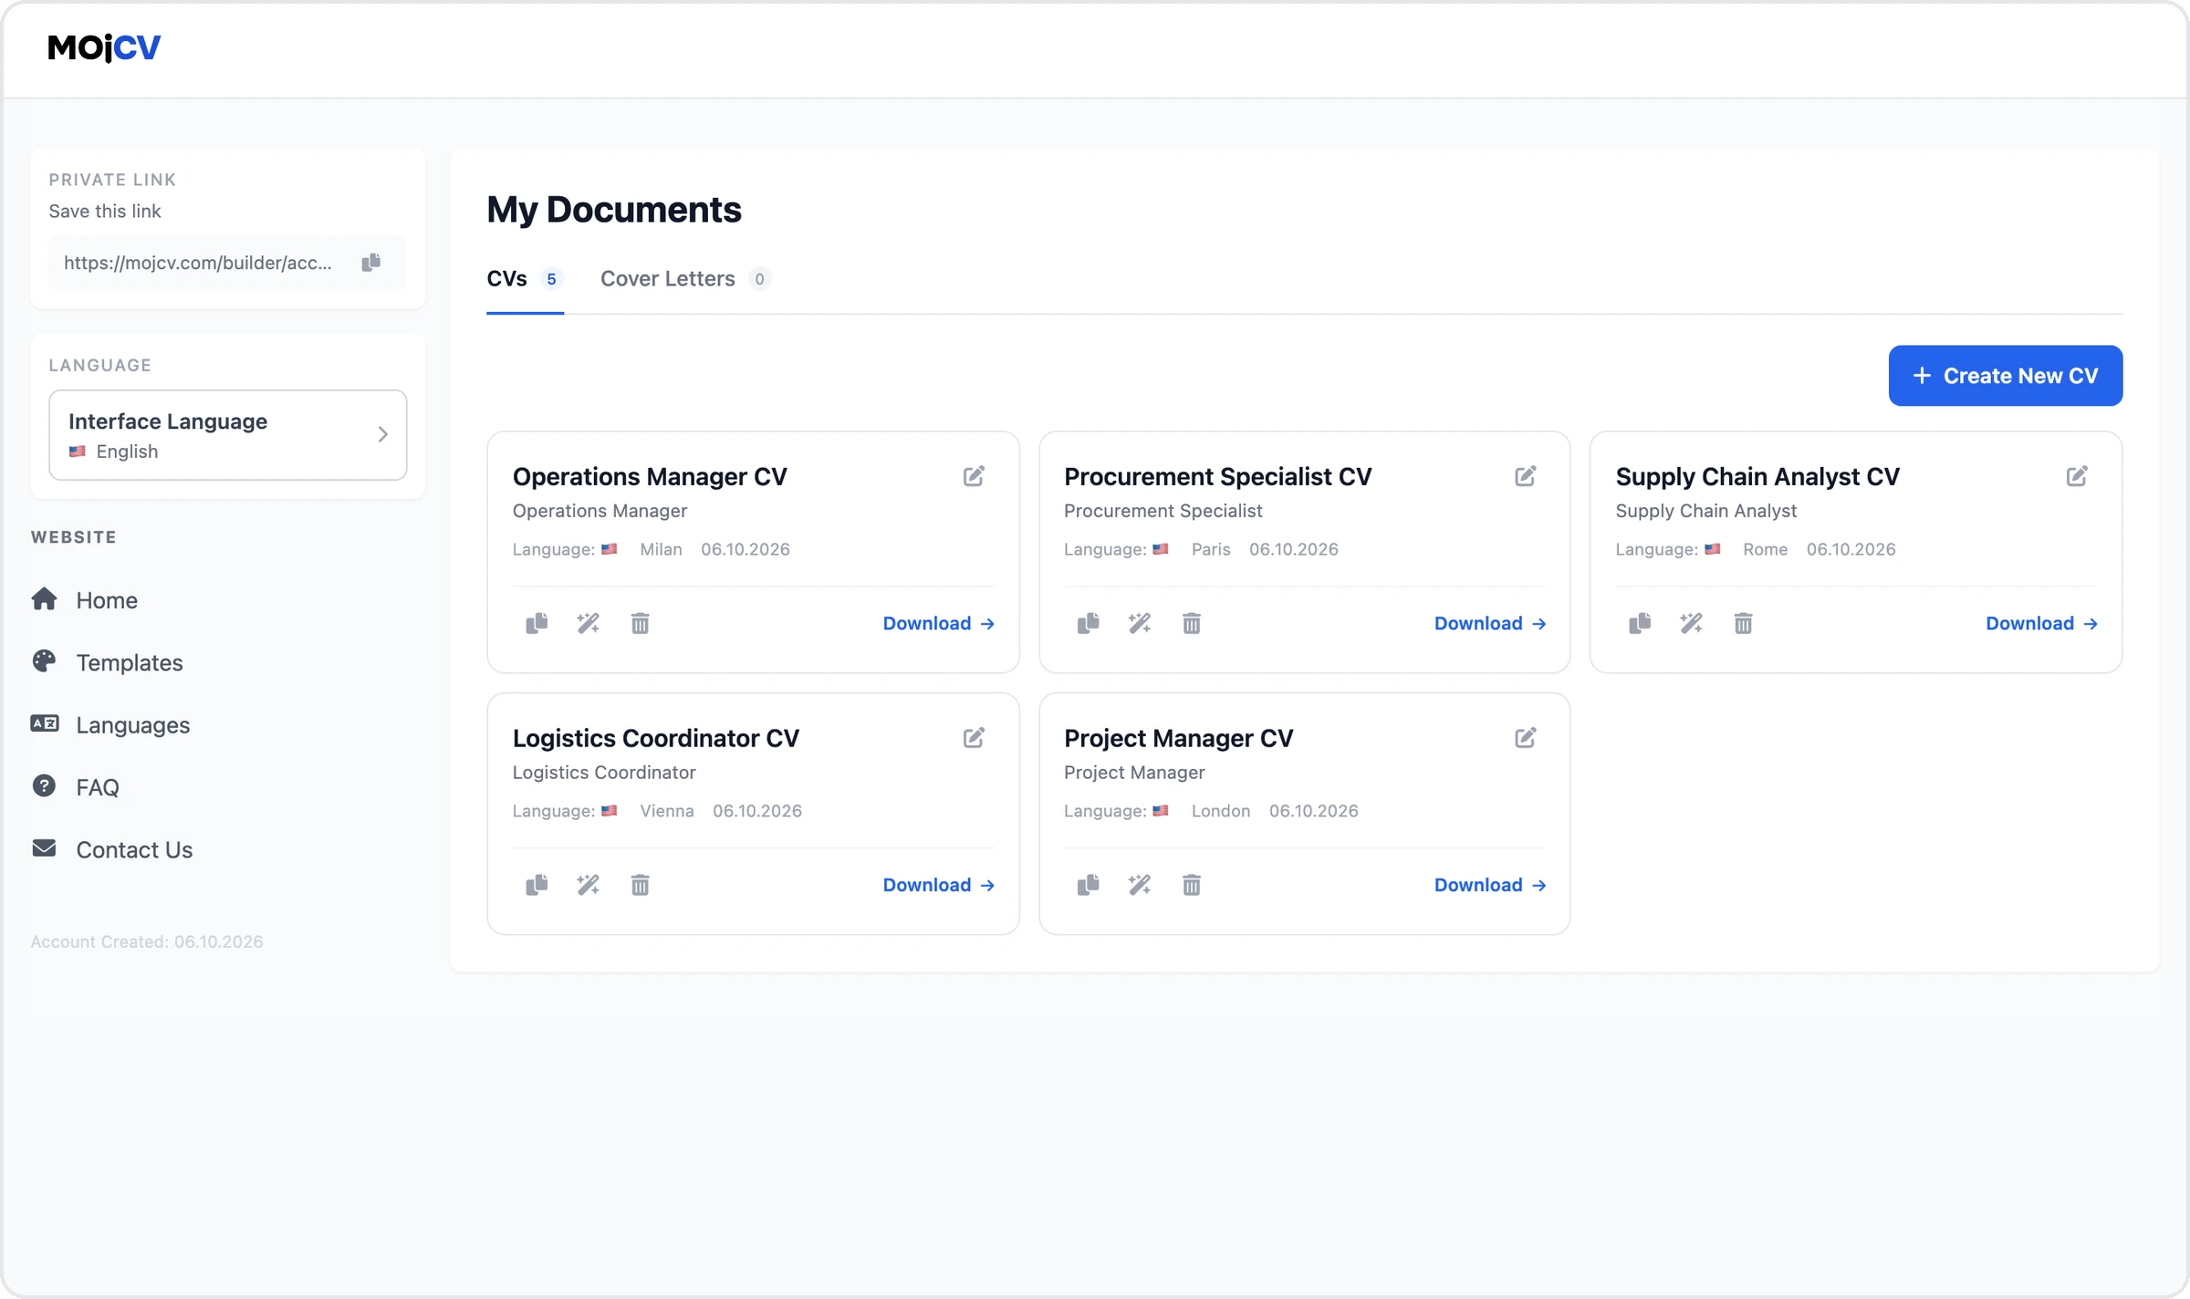Image resolution: width=2190 pixels, height=1299 pixels.
Task: Click the Project Manager CV title
Action: tap(1178, 738)
